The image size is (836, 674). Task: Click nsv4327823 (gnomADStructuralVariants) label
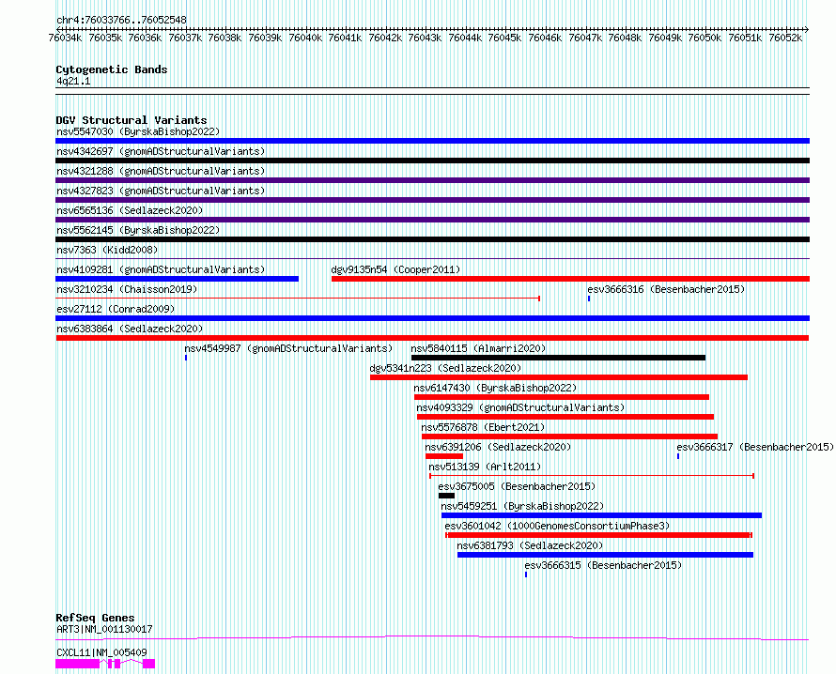point(161,191)
